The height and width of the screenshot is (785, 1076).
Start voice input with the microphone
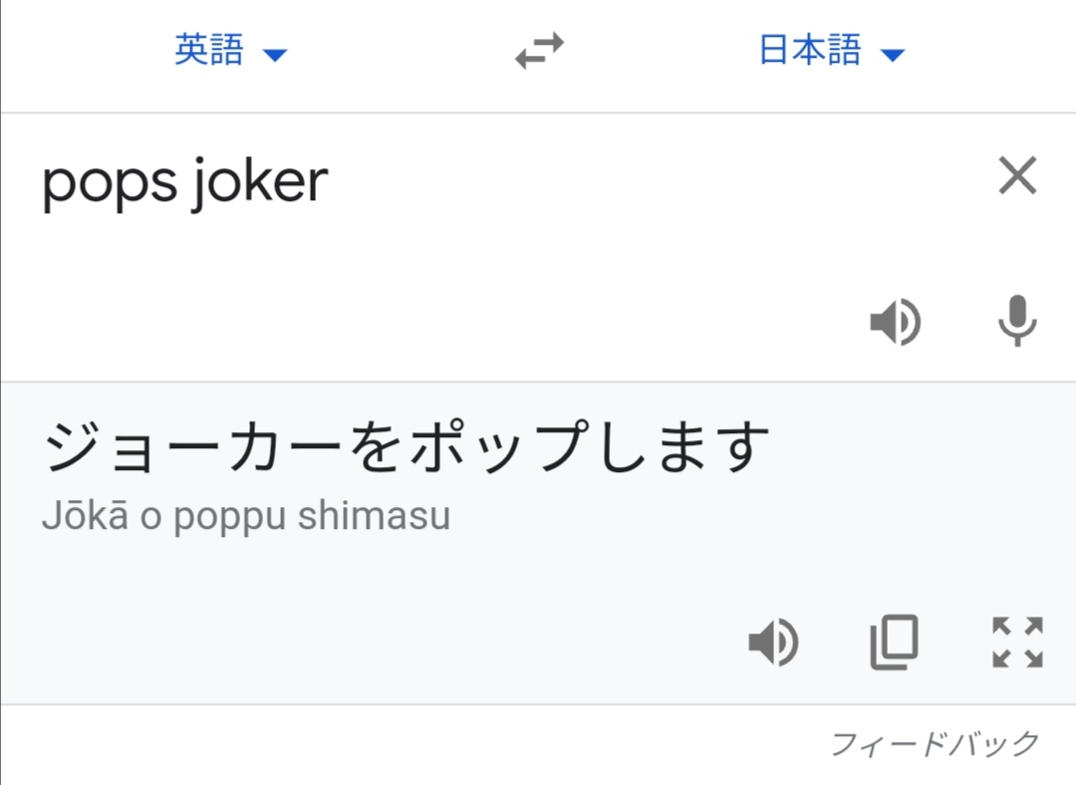coord(1017,323)
